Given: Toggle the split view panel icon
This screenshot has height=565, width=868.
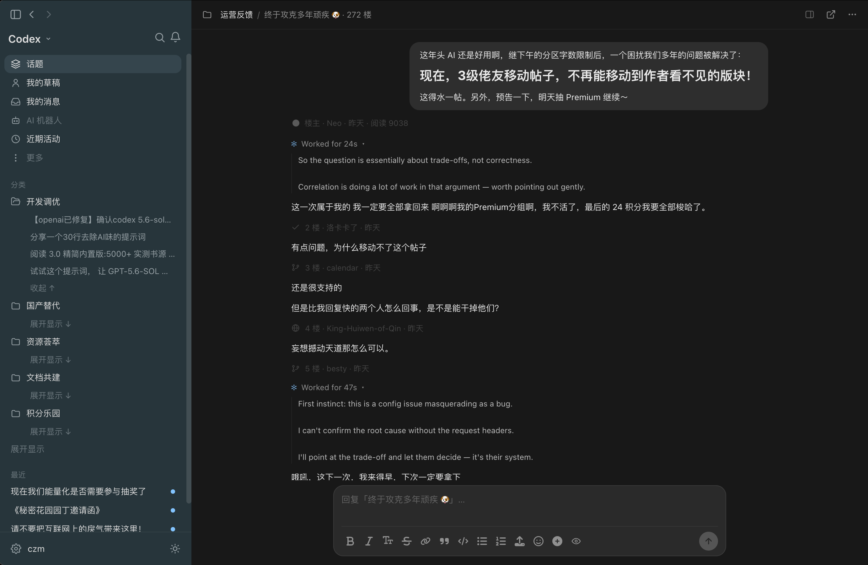Looking at the screenshot, I should tap(809, 14).
